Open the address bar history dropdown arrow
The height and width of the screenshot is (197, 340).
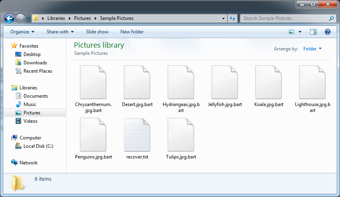(223, 18)
